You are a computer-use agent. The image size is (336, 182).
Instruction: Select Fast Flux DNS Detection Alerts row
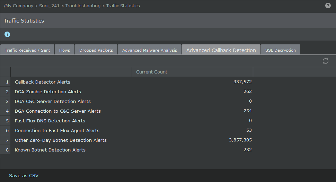pos(168,121)
